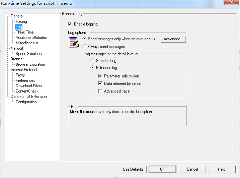Enable the Advanced trace checkbox
The width and height of the screenshot is (240, 178).
coord(100,91)
